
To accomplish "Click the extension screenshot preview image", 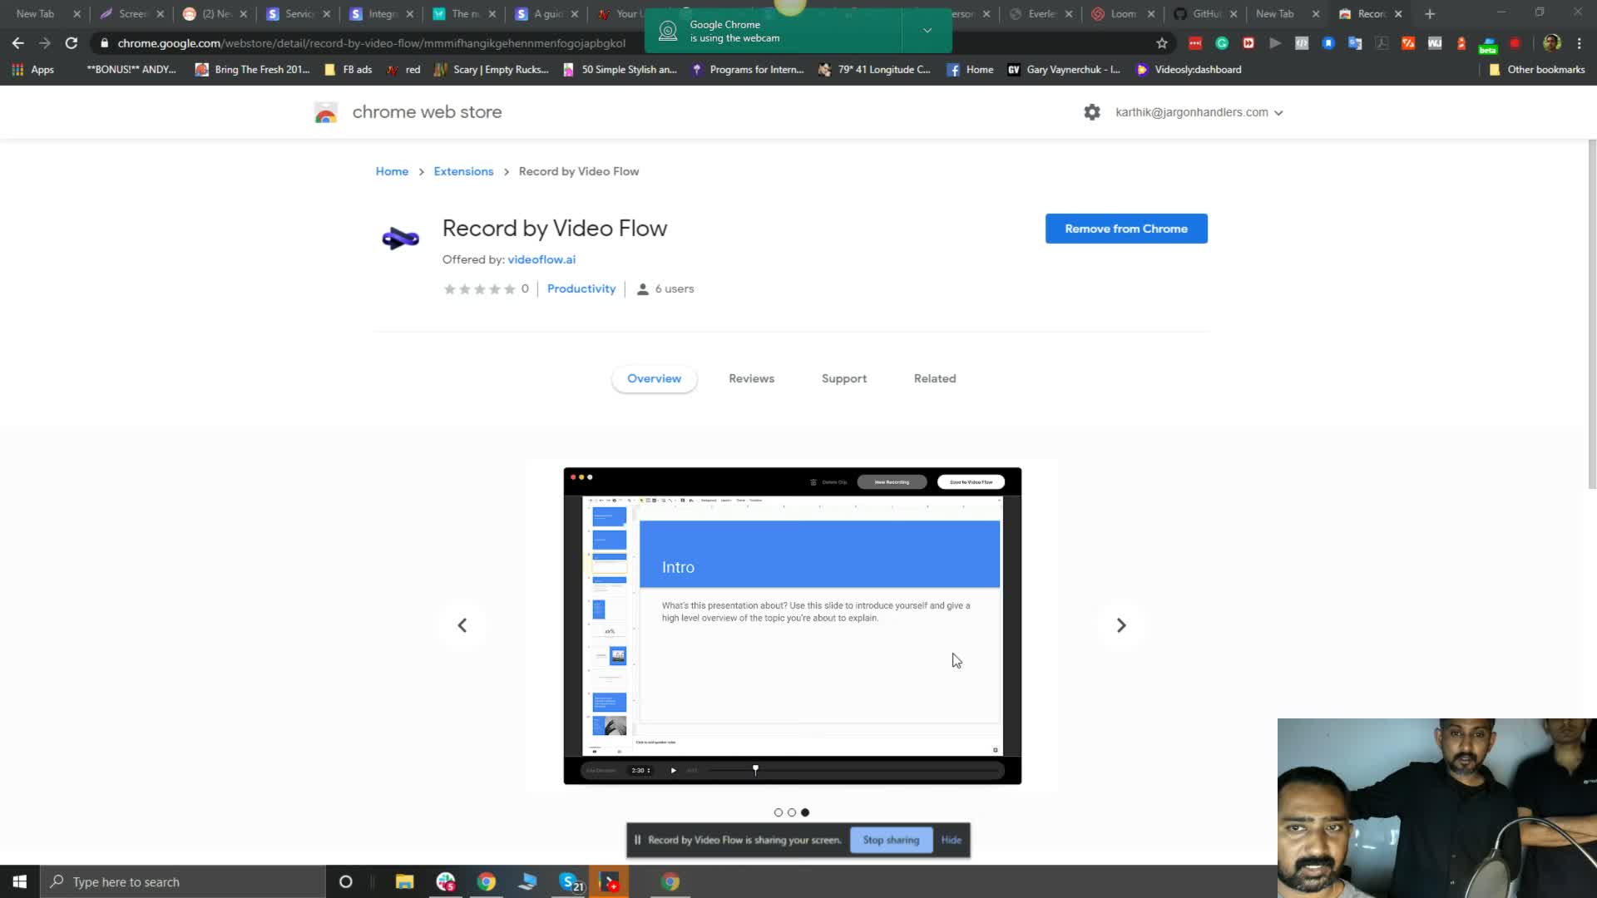I will [792, 625].
